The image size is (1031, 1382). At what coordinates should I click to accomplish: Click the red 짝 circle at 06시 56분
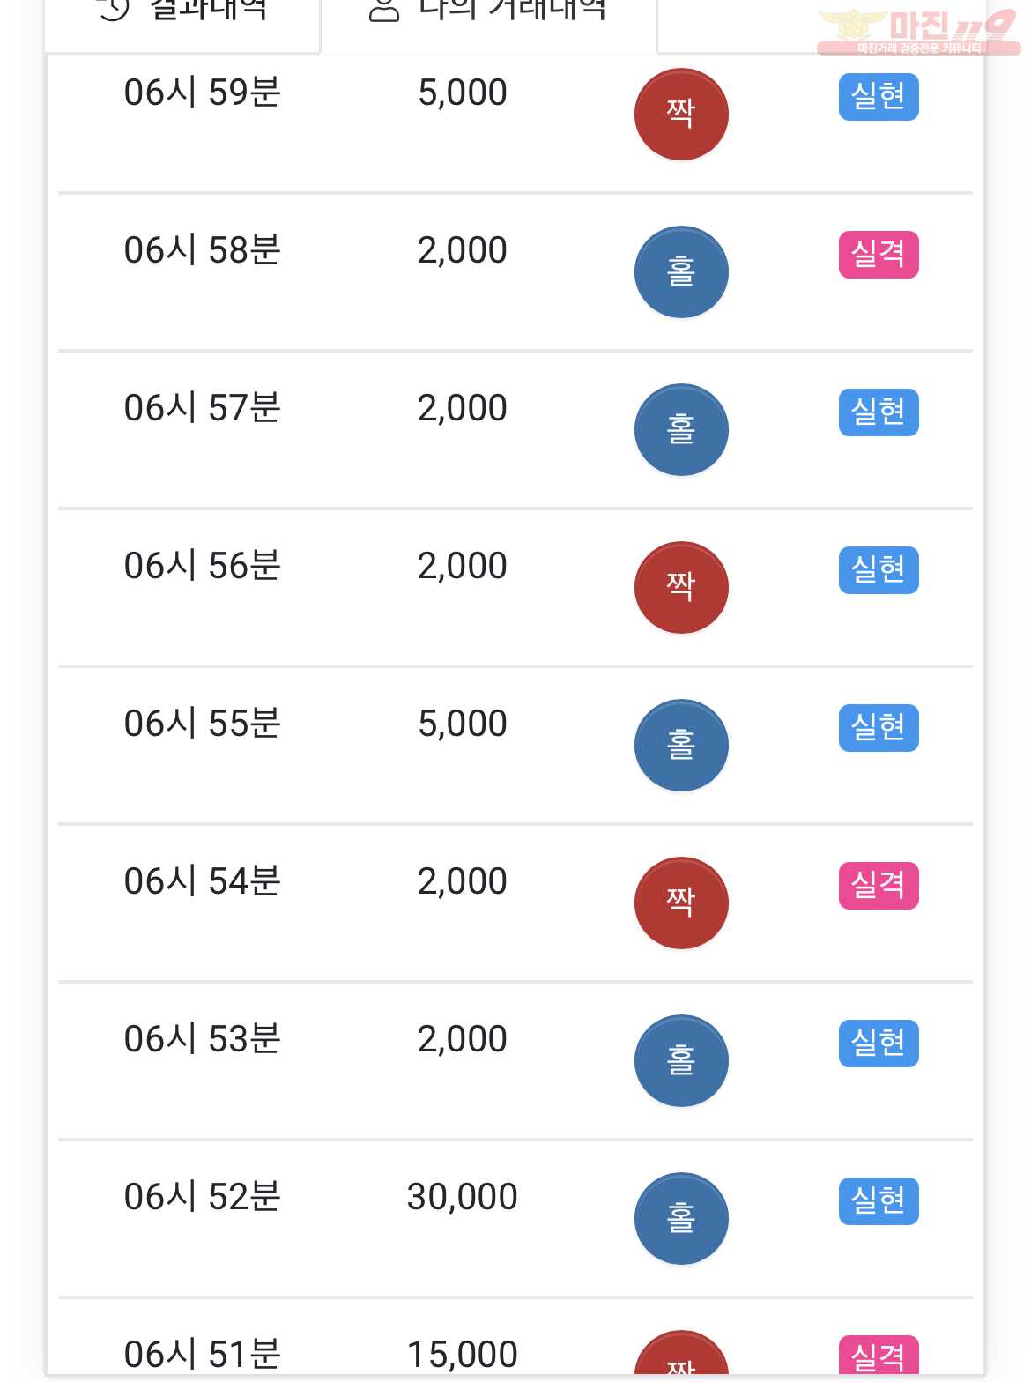point(681,588)
